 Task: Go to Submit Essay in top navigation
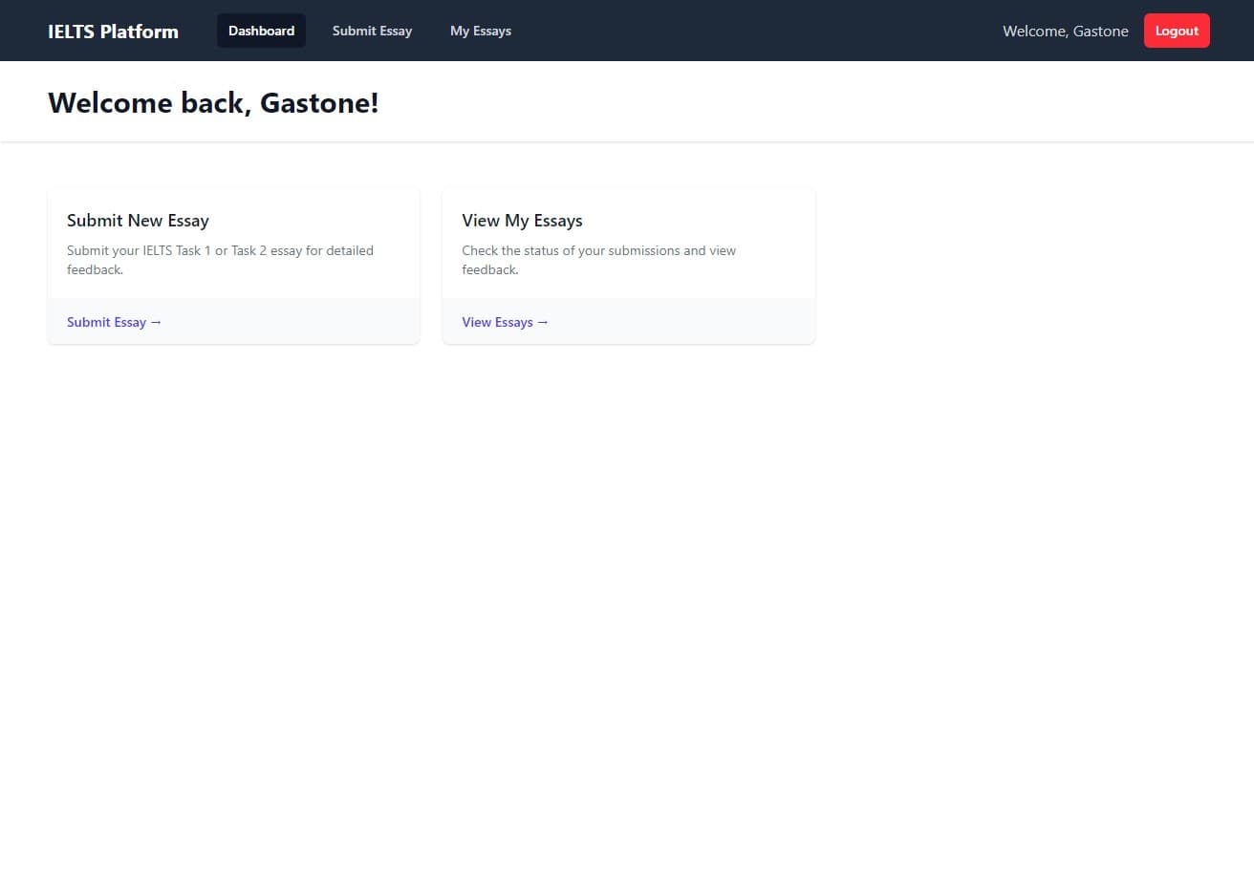click(372, 31)
